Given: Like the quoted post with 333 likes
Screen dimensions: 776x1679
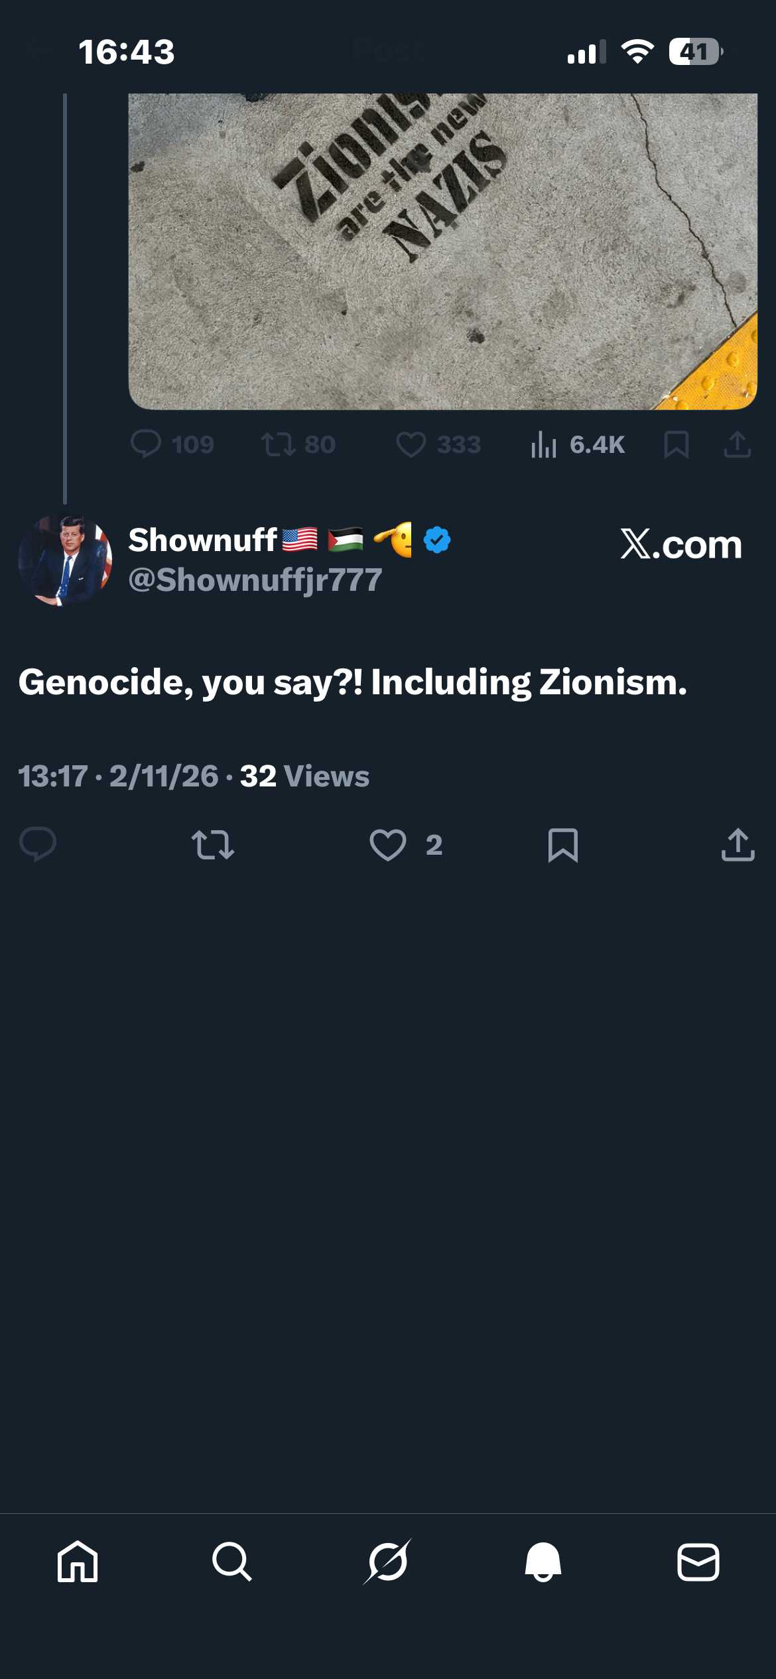Looking at the screenshot, I should 411,444.
